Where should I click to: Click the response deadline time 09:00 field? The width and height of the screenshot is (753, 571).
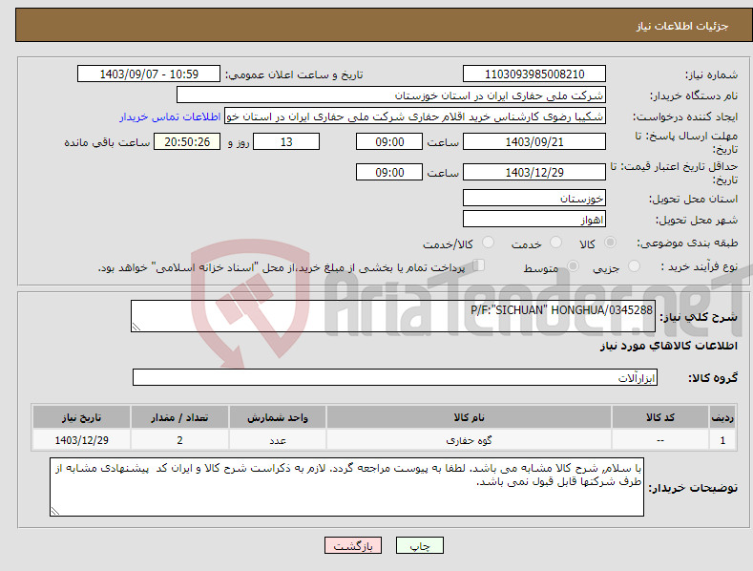click(x=389, y=141)
